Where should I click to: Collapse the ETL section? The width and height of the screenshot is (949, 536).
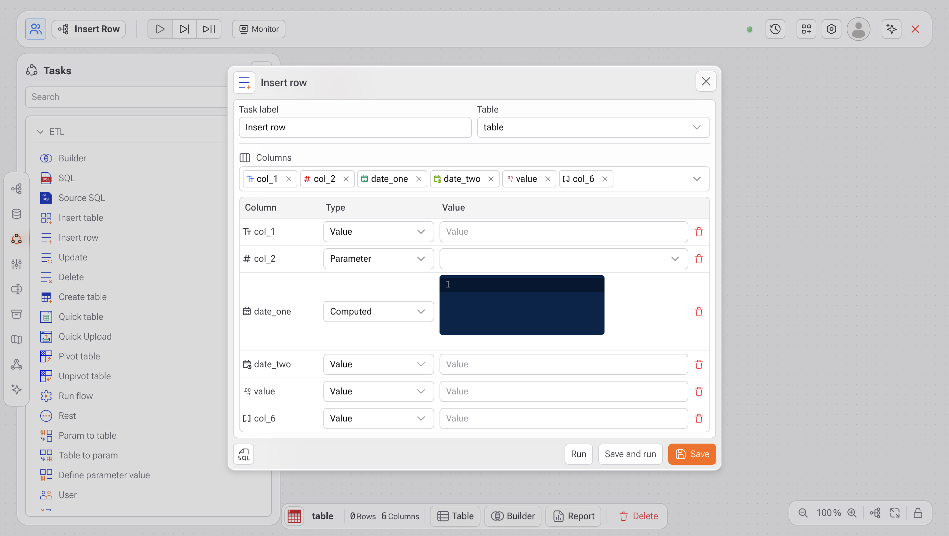pos(40,132)
